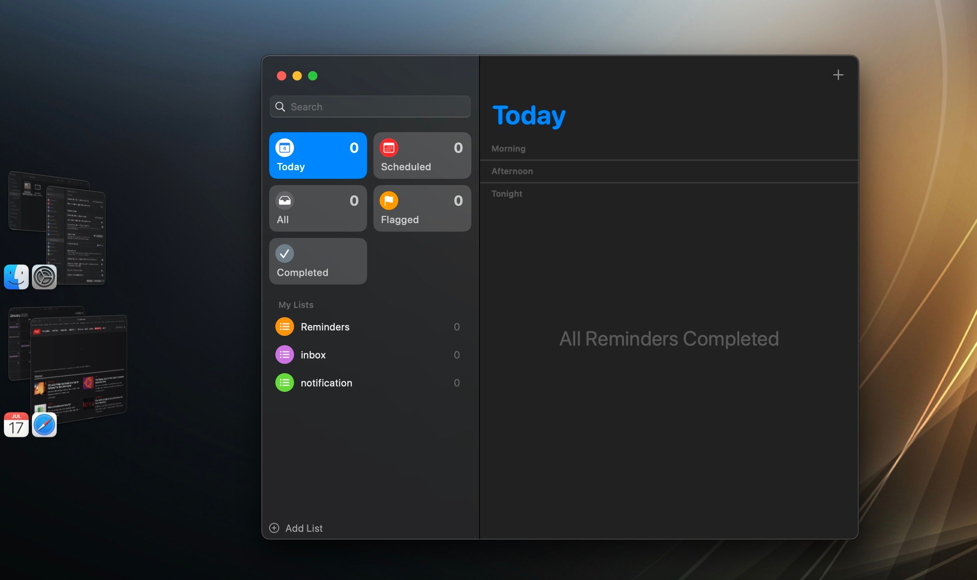Screen dimensions: 977x580
Task: Switch to the Scheduled smart list
Action: tap(422, 155)
